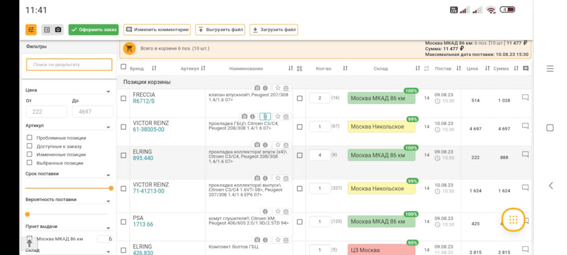Favorite the PSA 1713 66 item

[278, 211]
